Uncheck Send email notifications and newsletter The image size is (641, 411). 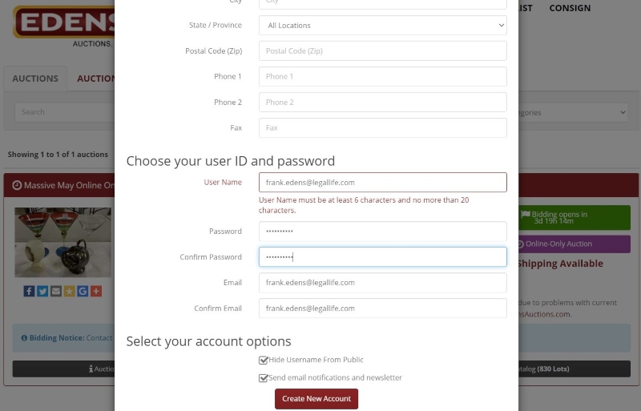point(264,378)
